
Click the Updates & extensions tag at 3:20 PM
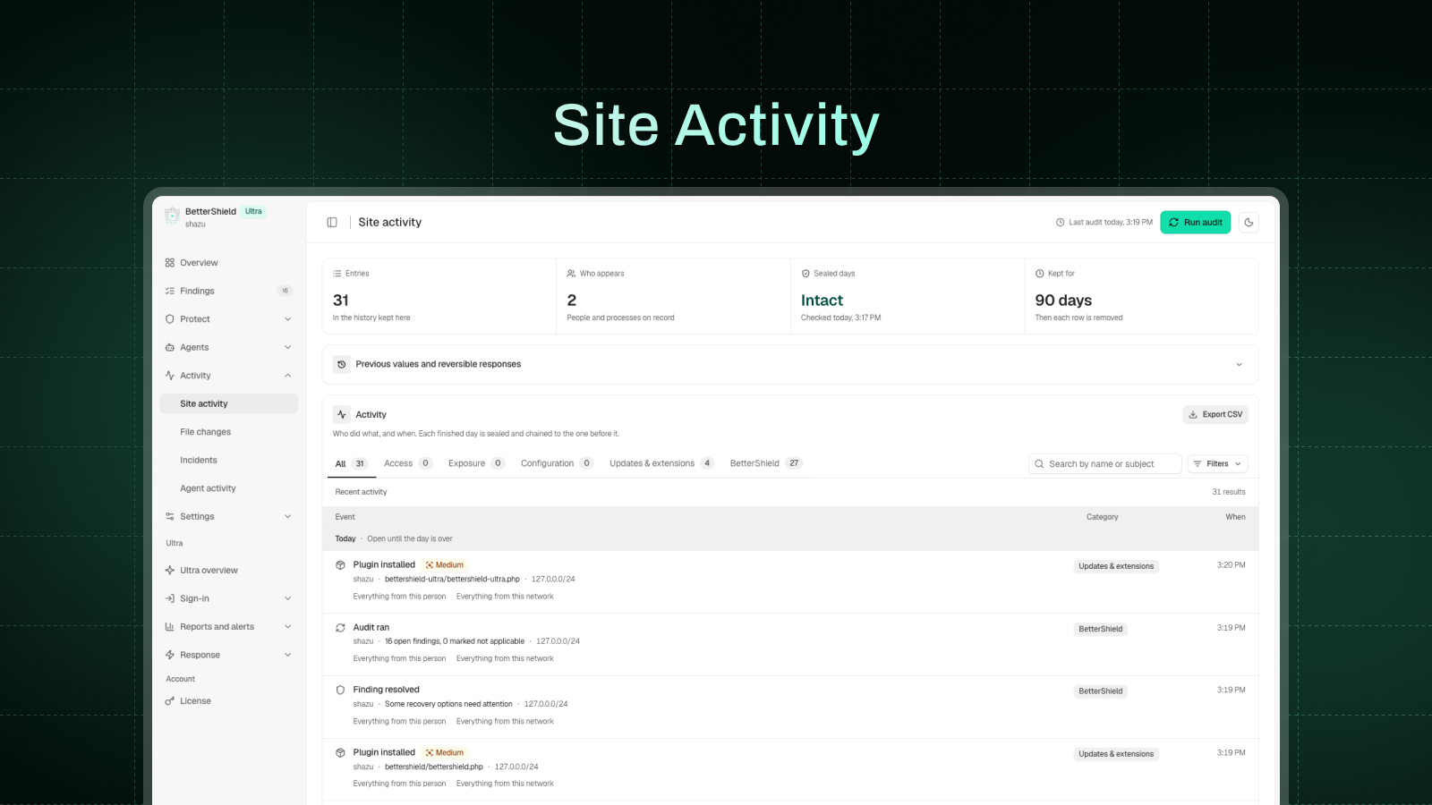[1116, 566]
